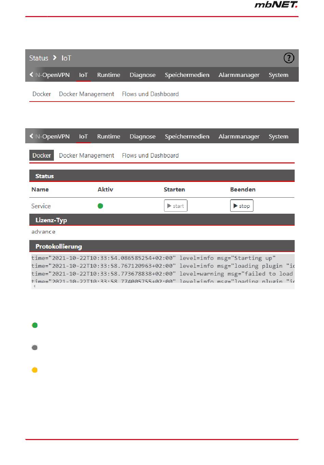Click the gray legend dot

coord(35,348)
